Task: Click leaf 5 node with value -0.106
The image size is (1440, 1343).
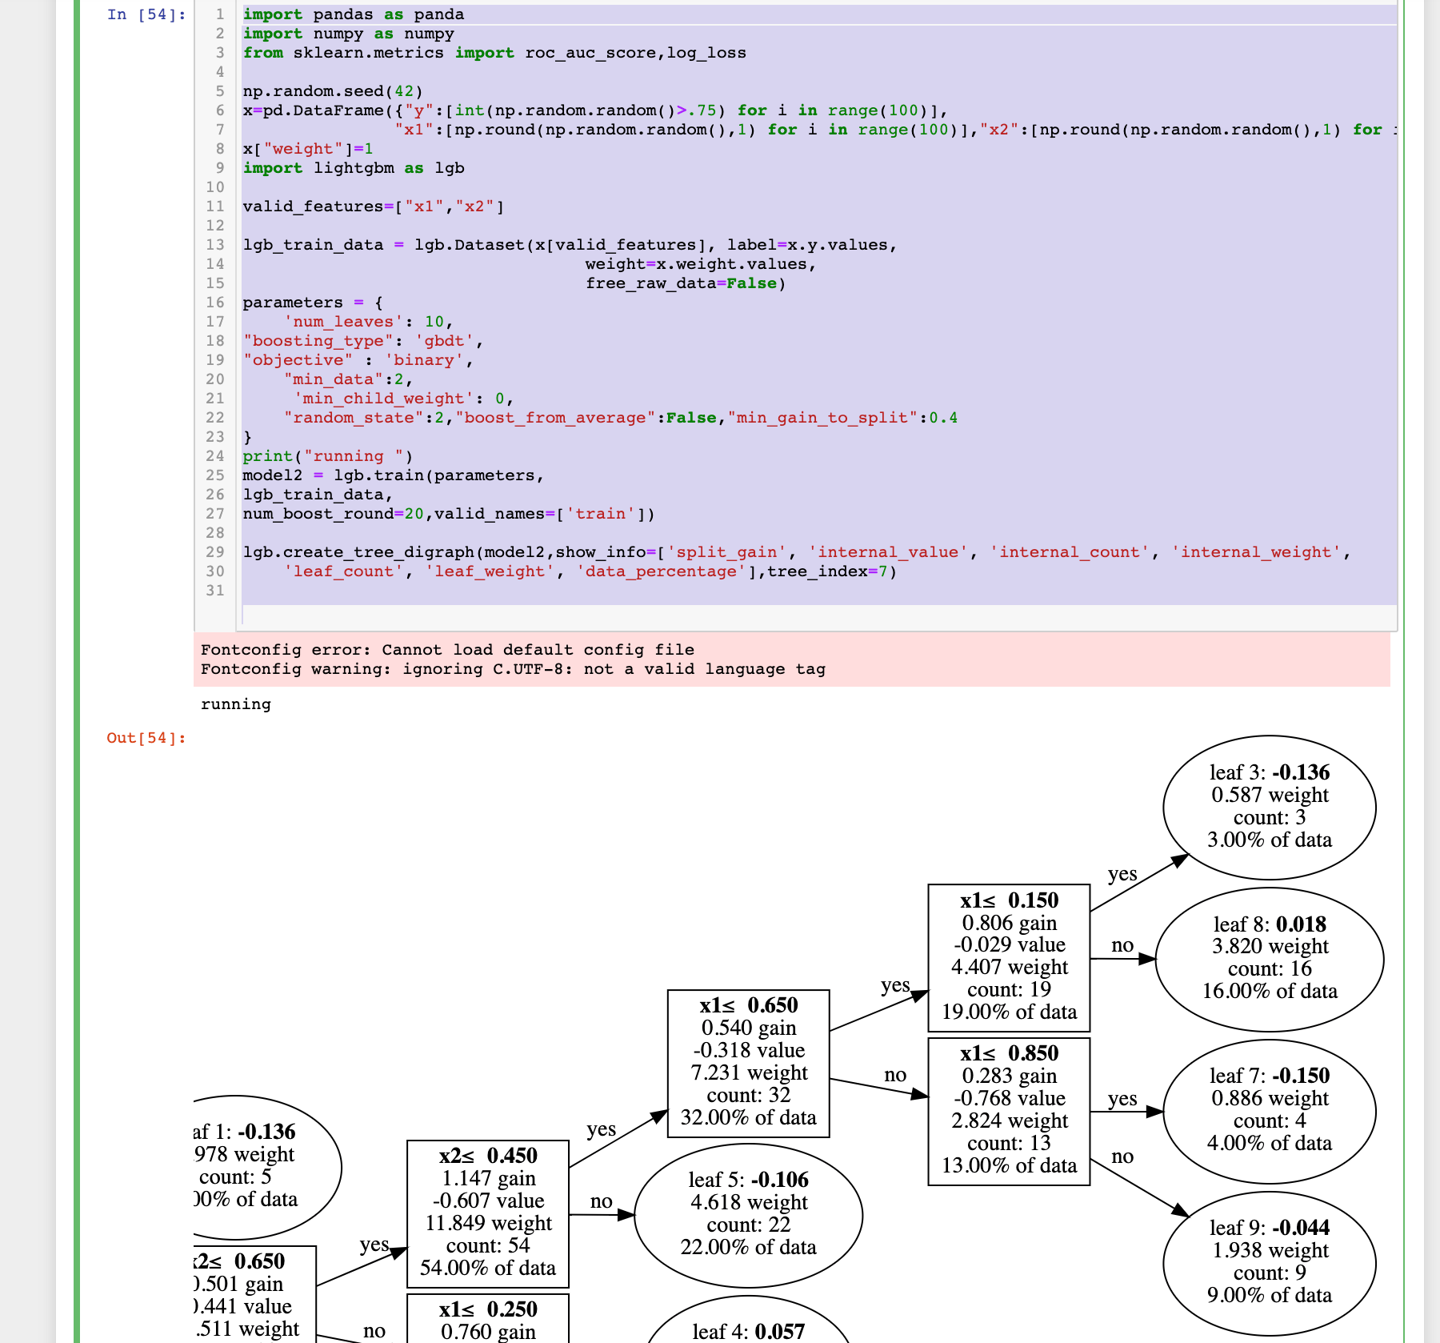Action: pyautogui.click(x=749, y=1215)
